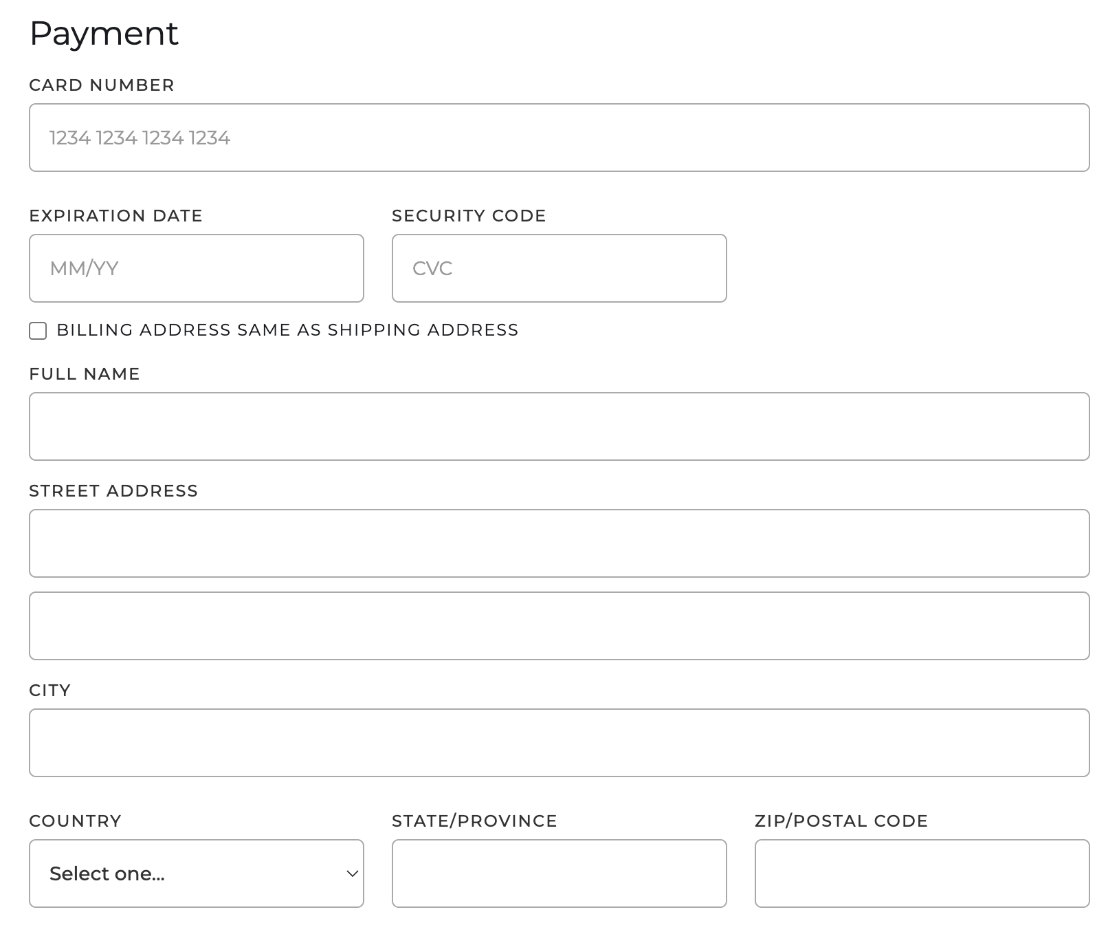Click the Card Number label
The height and width of the screenshot is (934, 1119).
tap(102, 85)
